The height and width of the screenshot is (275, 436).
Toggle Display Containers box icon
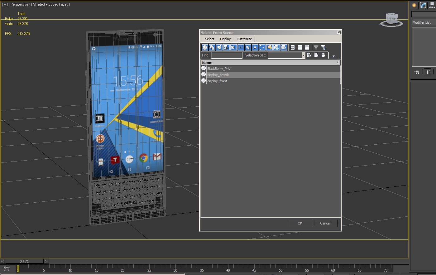click(269, 47)
